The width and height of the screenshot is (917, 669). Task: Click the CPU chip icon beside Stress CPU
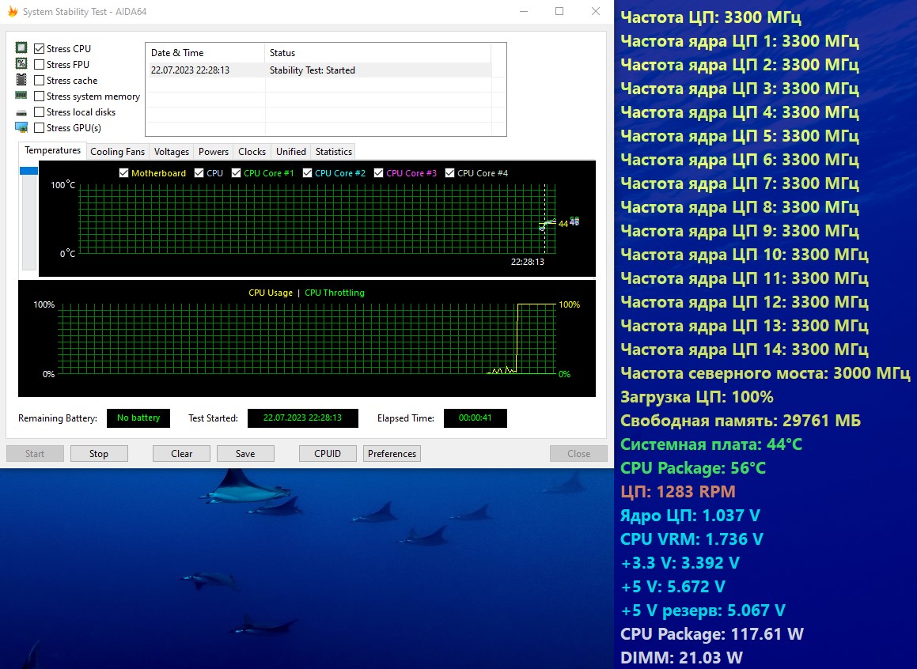(x=21, y=48)
